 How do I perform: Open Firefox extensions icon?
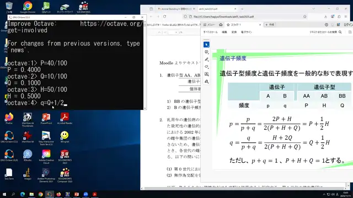[339, 16]
